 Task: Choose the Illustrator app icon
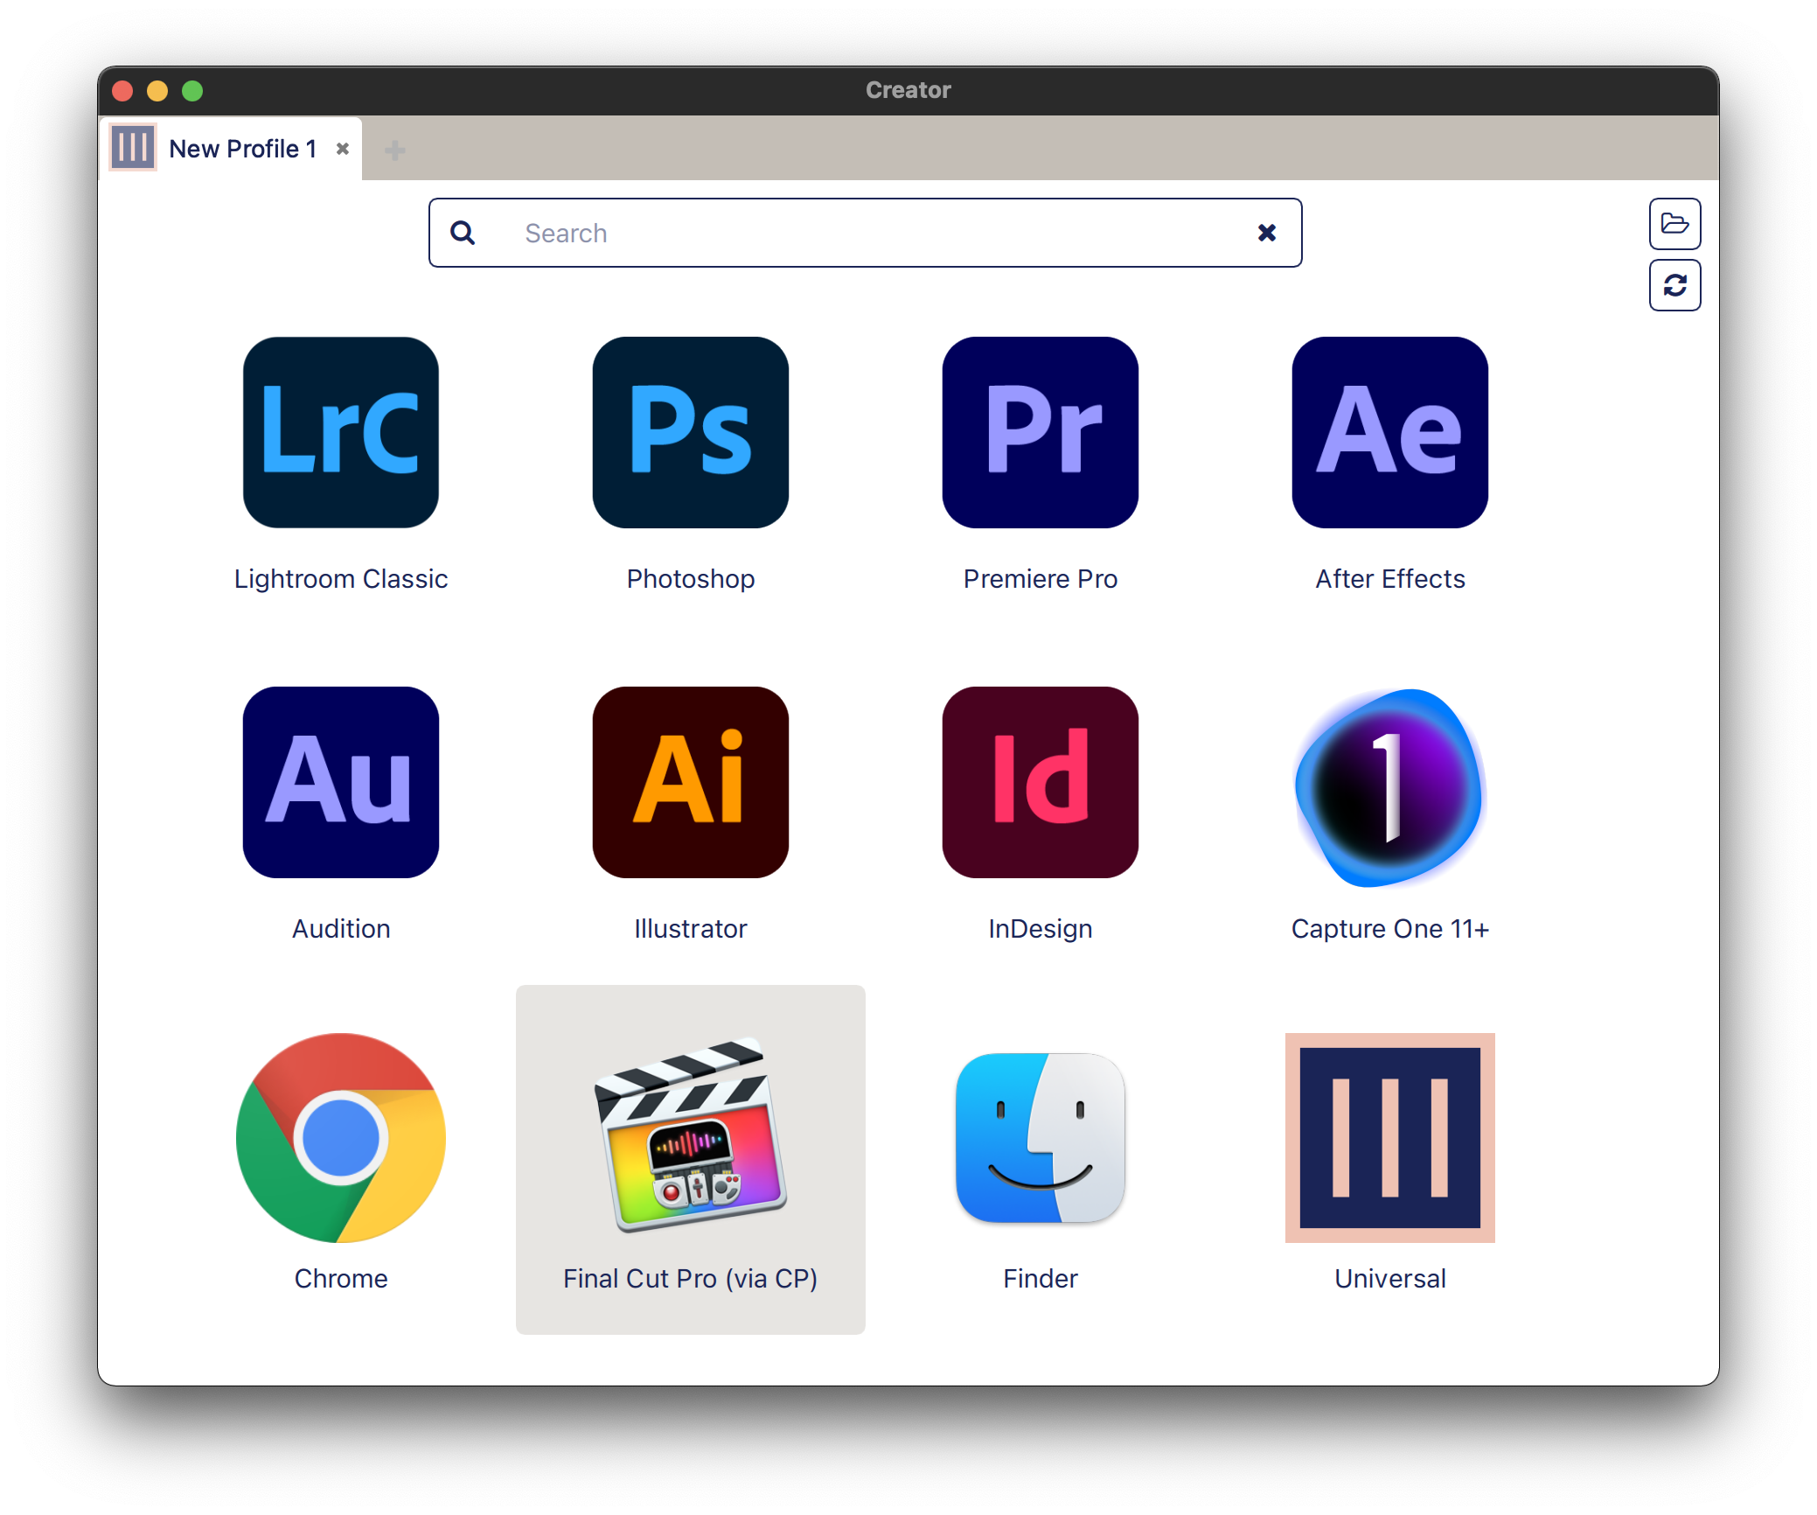pyautogui.click(x=691, y=782)
